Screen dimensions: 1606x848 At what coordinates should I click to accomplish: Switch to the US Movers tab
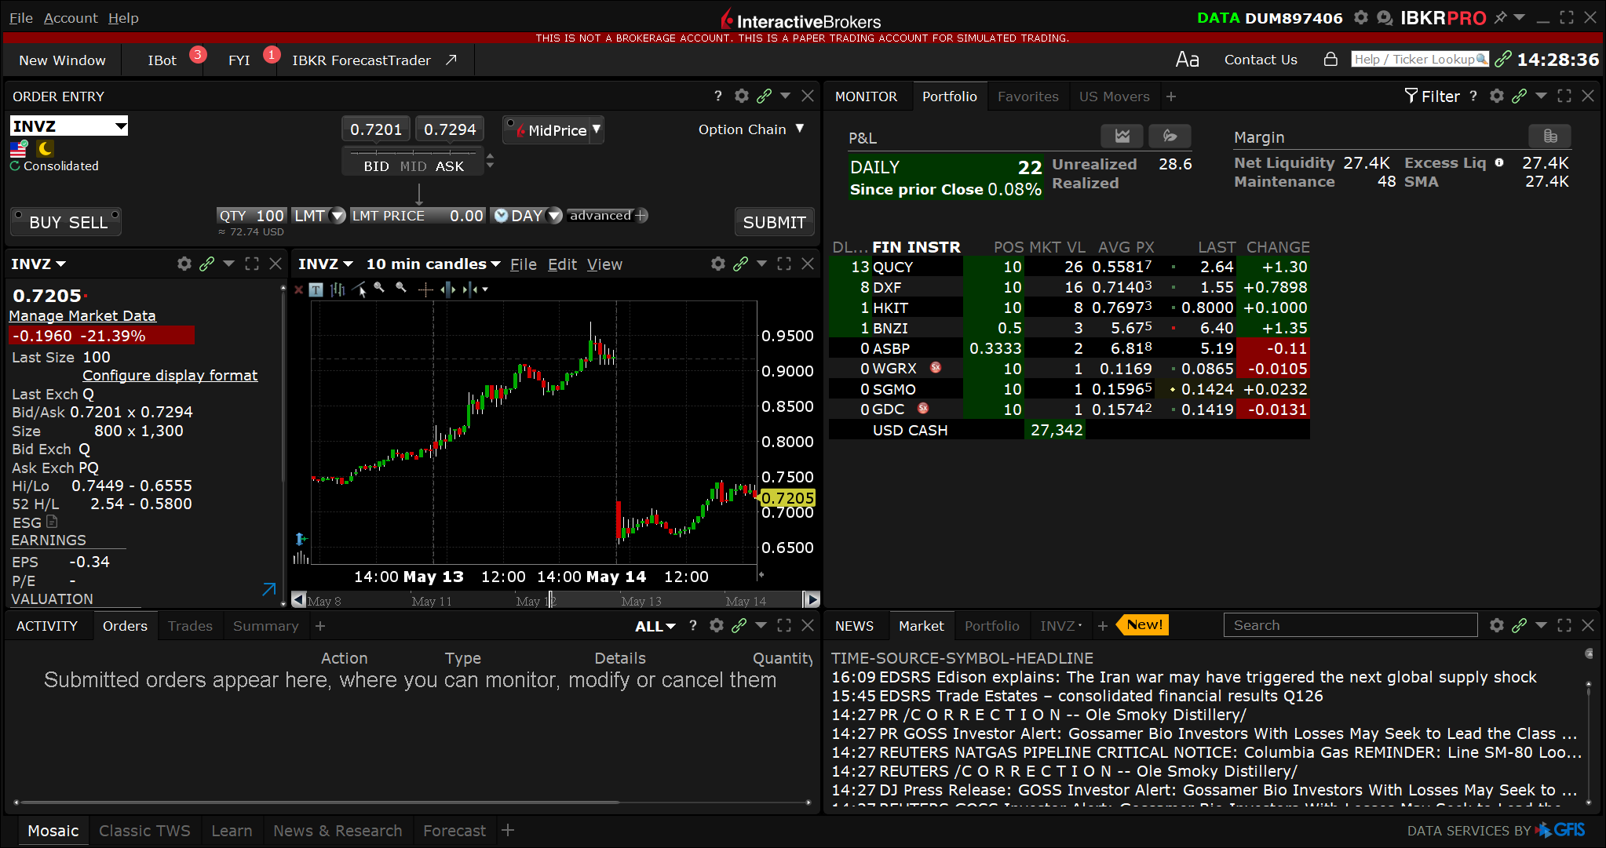coord(1114,96)
